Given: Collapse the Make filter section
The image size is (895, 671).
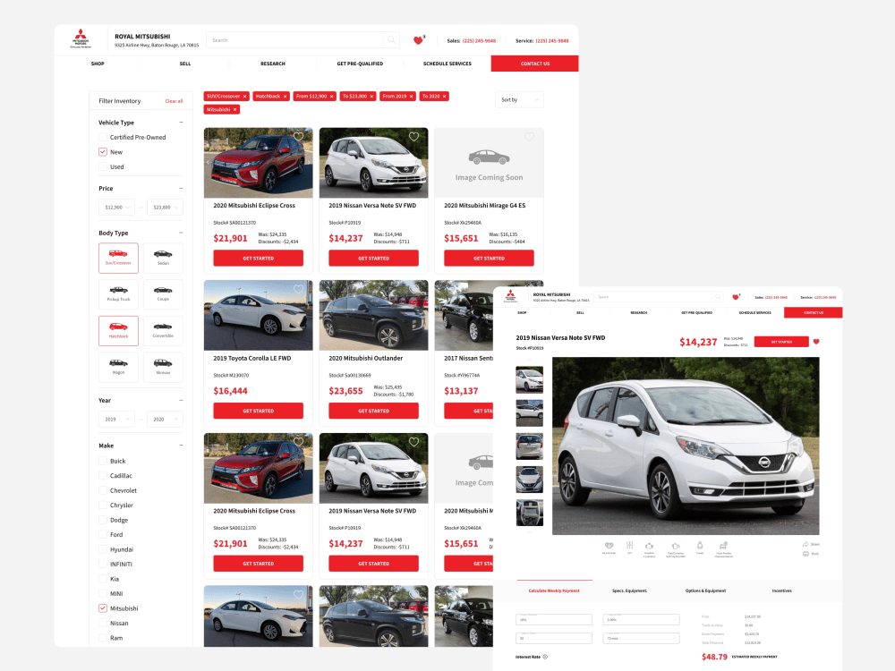Looking at the screenshot, I should point(181,445).
